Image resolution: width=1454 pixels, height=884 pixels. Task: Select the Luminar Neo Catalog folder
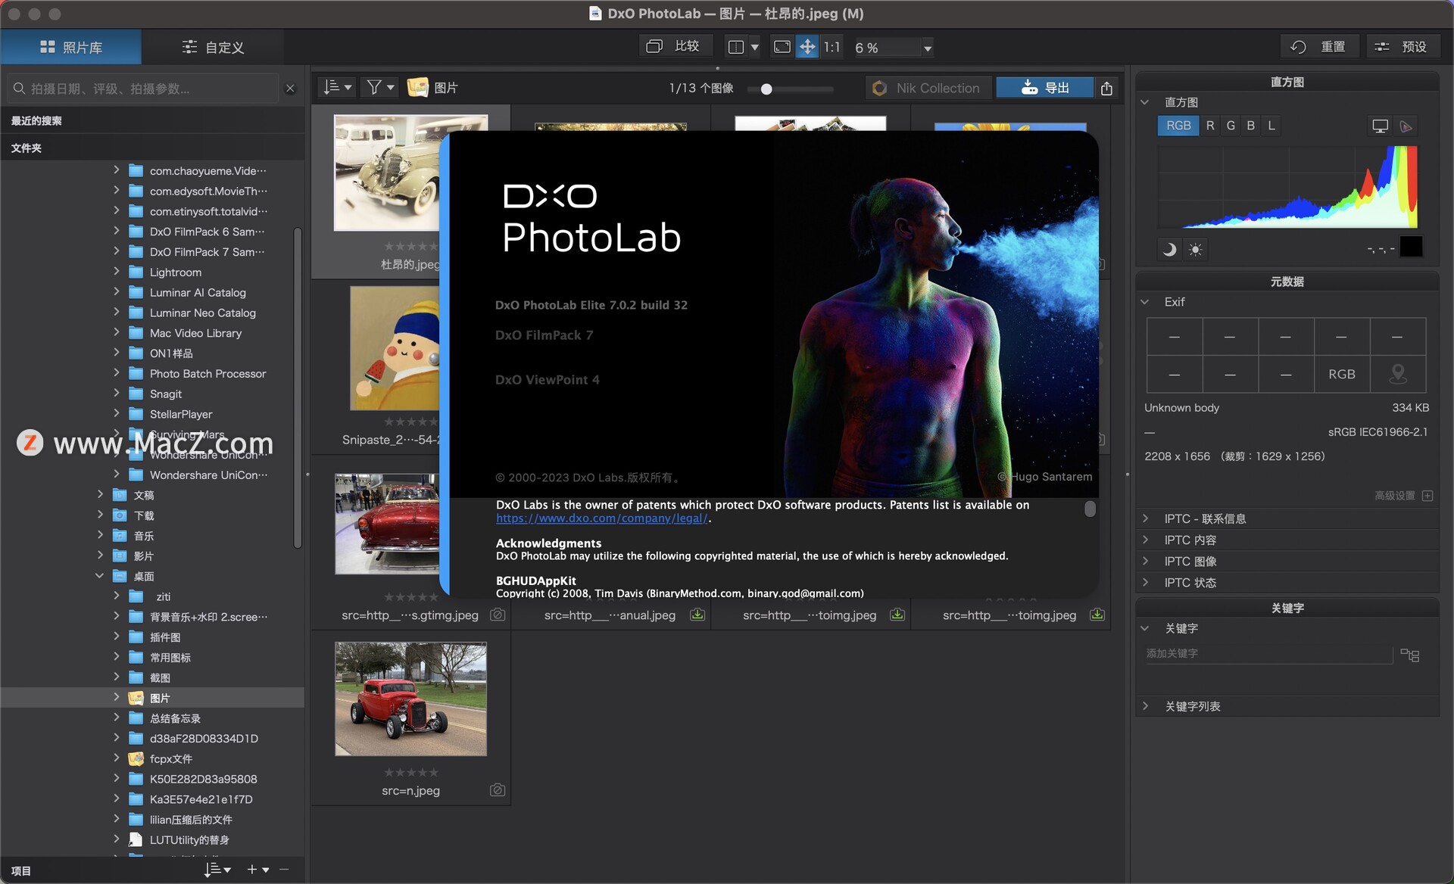202,313
